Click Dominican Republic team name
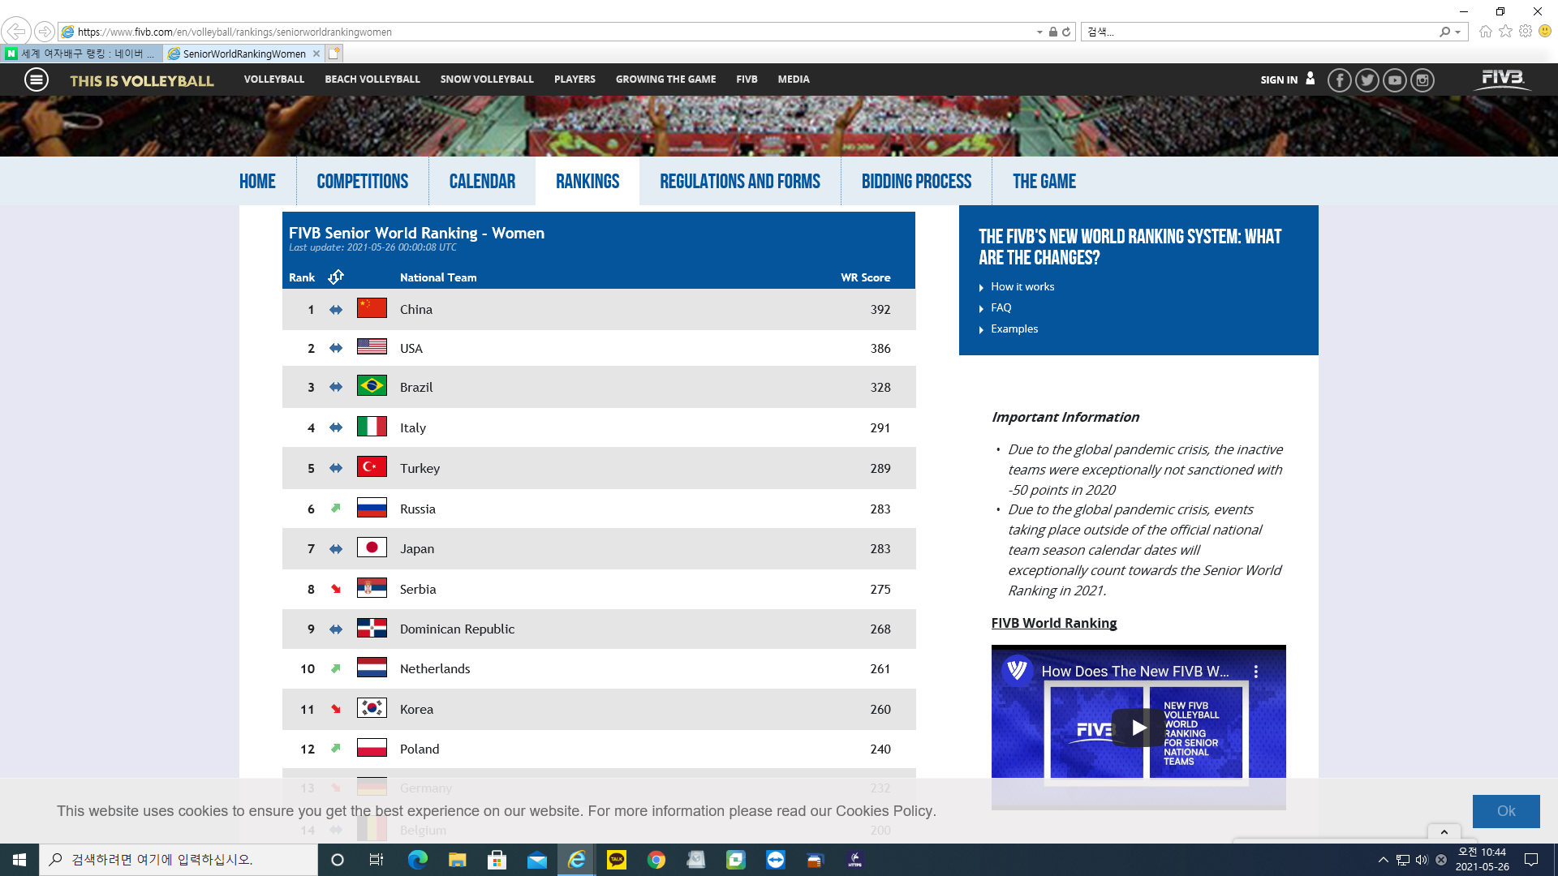Viewport: 1558px width, 876px height. coord(457,629)
